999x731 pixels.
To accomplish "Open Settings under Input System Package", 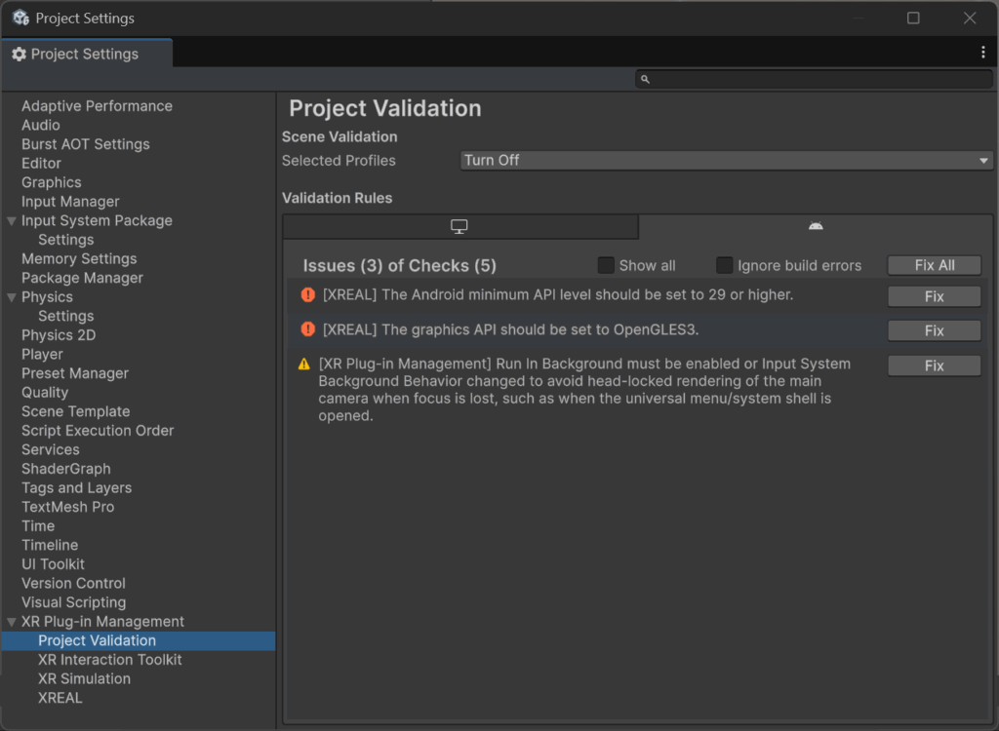I will tap(65, 240).
